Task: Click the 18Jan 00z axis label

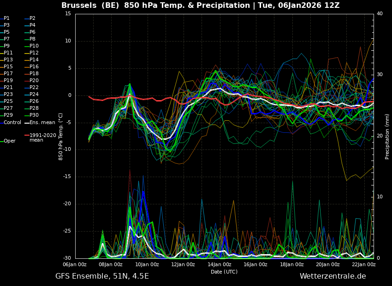Action: (291, 264)
